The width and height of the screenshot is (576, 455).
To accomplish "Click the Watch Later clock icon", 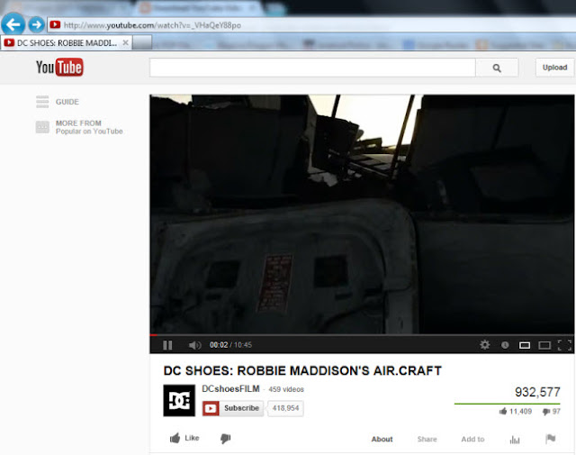I will click(505, 345).
